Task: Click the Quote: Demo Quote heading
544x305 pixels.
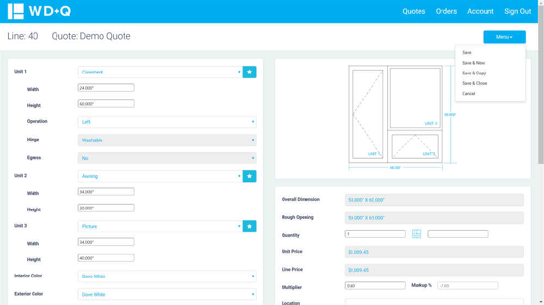Action: click(91, 36)
